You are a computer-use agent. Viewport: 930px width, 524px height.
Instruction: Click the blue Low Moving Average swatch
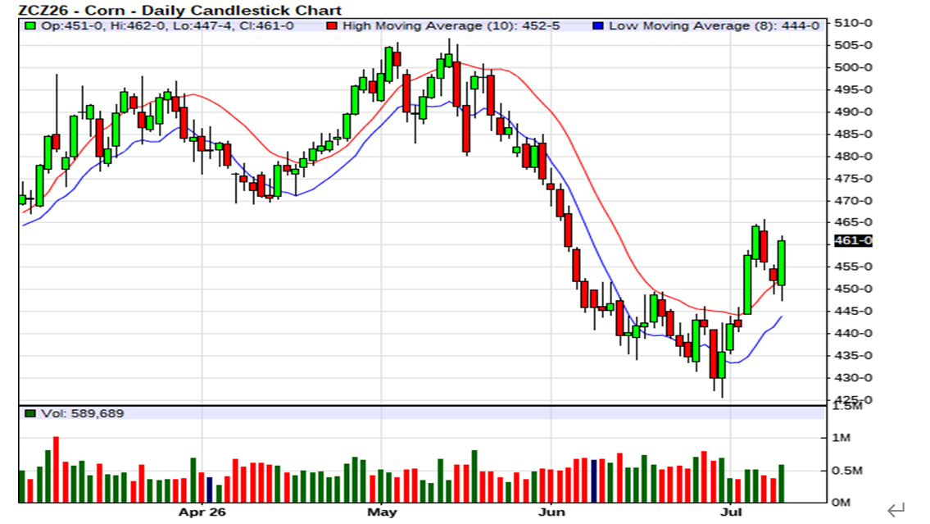click(x=598, y=26)
